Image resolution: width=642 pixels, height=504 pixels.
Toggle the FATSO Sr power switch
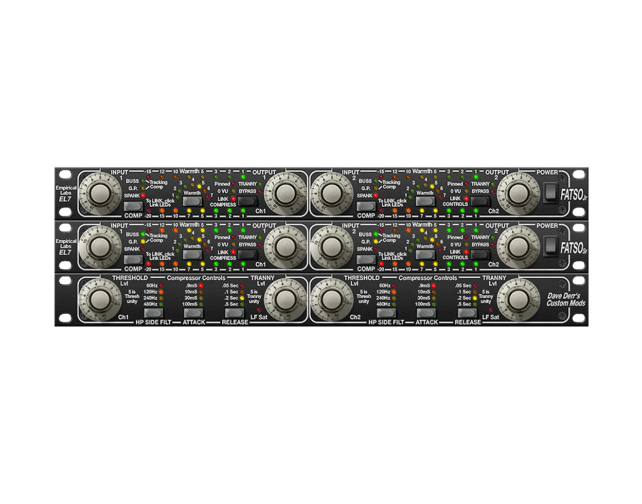click(x=551, y=246)
